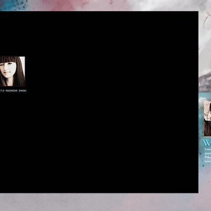Open the winking girl portrait thumbnail

click(x=12, y=72)
